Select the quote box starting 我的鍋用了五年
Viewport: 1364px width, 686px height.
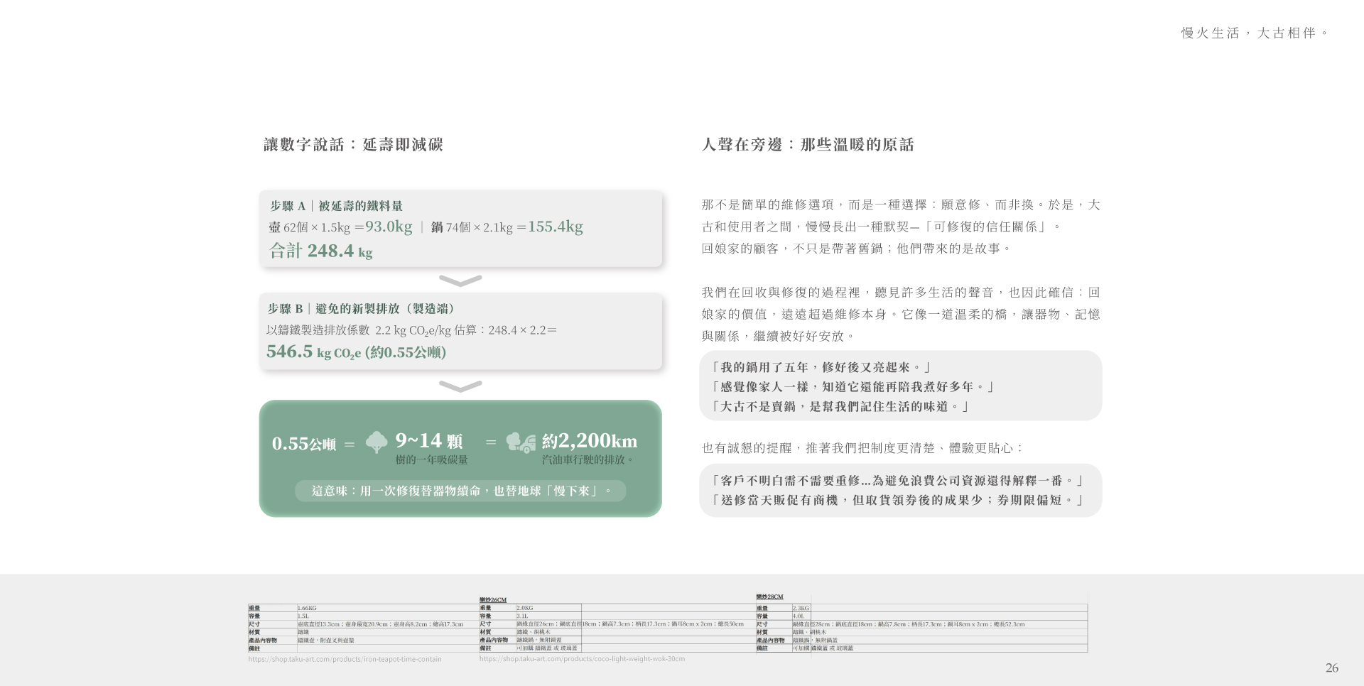tap(900, 386)
